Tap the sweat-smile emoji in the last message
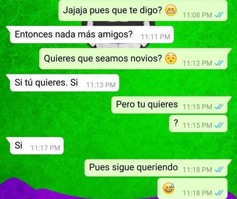This screenshot has width=237, height=199. click(169, 188)
